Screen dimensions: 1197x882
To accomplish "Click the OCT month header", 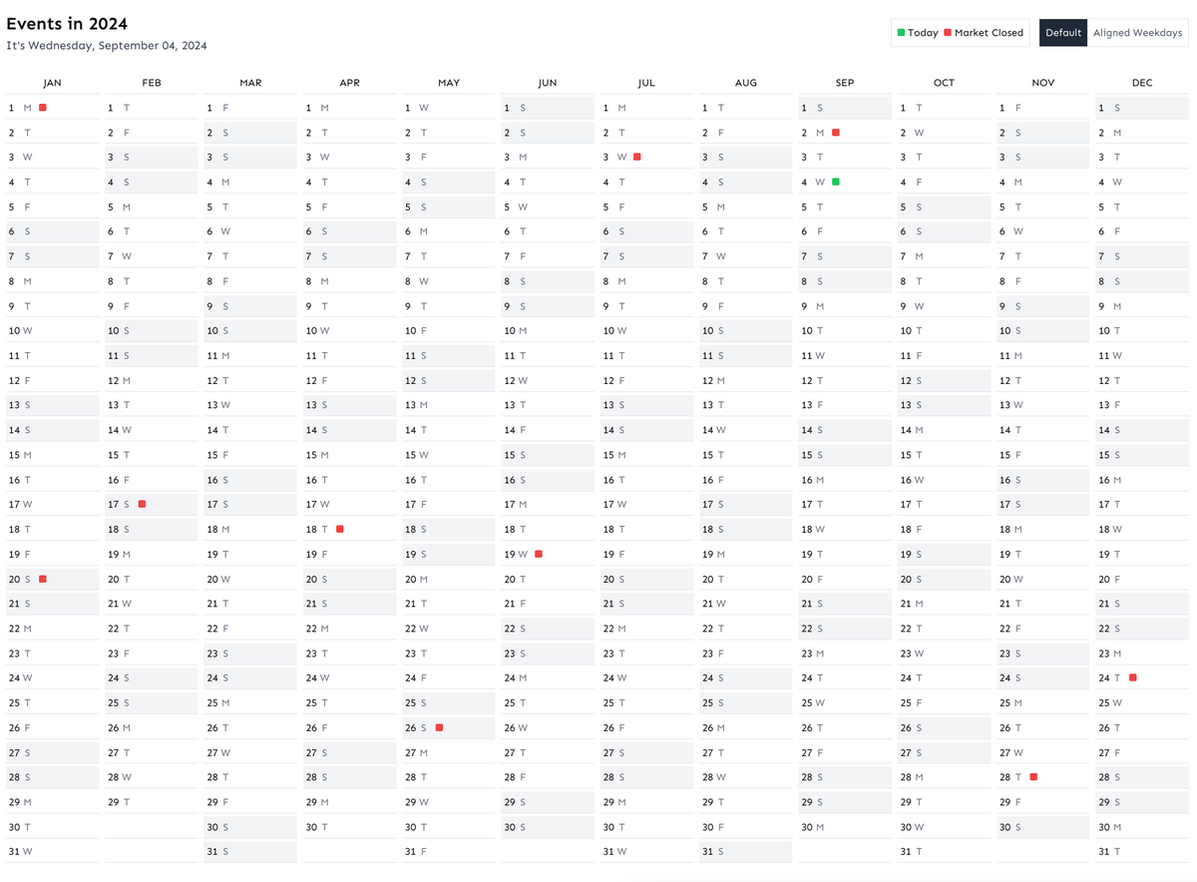I will (944, 83).
